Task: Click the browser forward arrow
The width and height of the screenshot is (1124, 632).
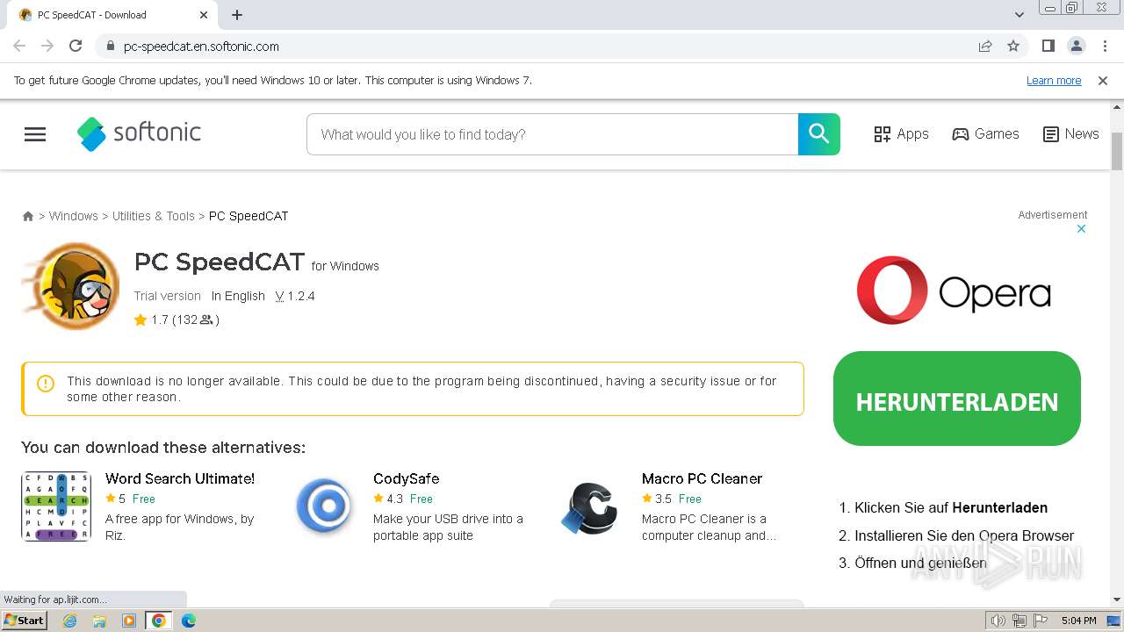Action: click(47, 46)
